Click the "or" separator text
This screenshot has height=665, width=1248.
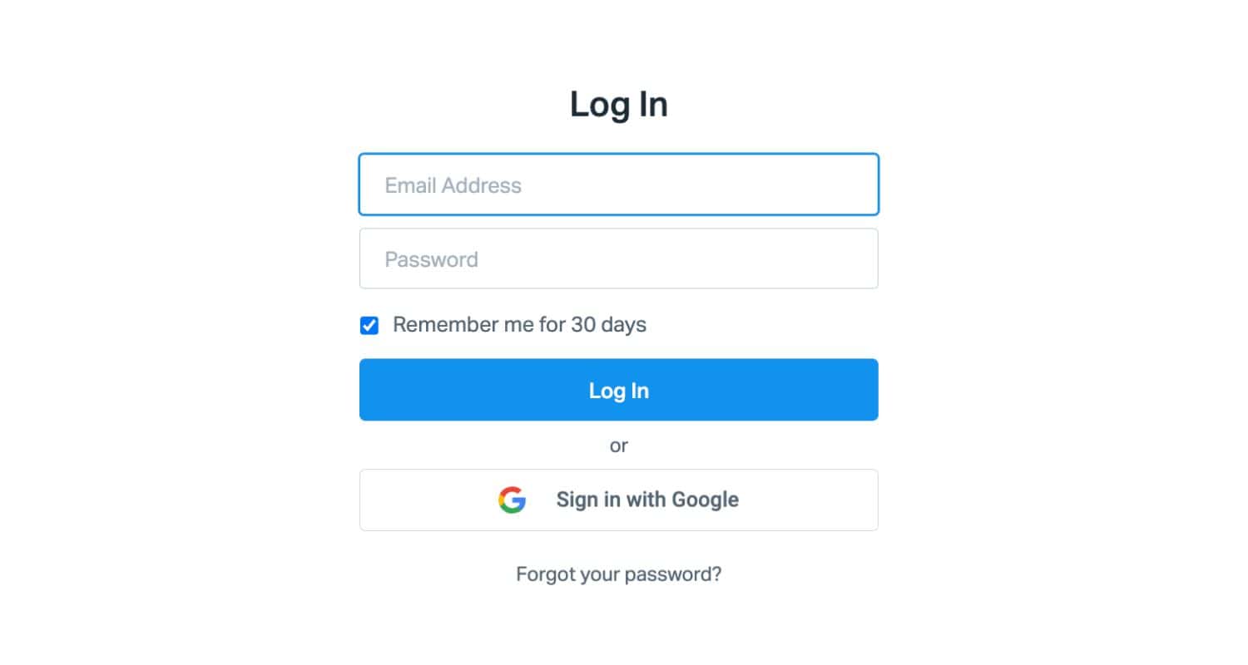[619, 446]
